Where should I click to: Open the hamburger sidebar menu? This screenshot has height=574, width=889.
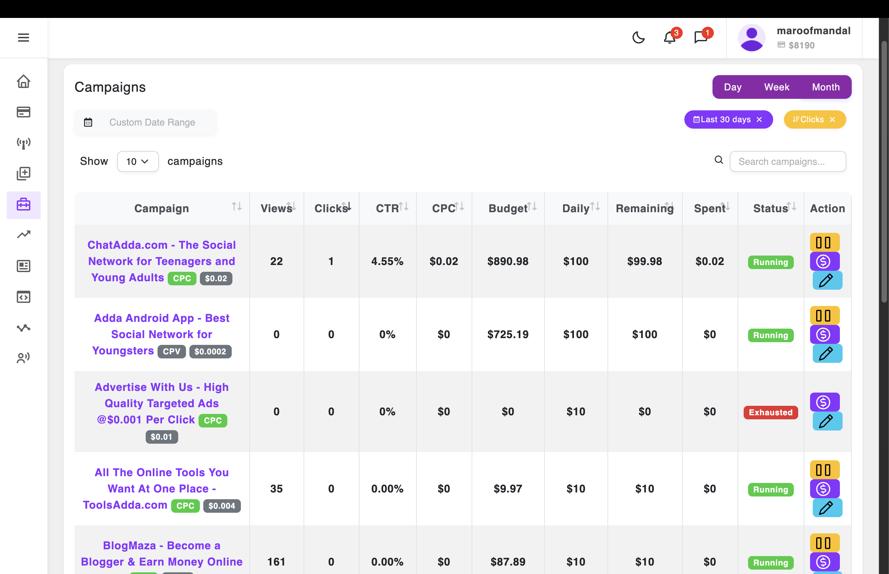pos(23,37)
